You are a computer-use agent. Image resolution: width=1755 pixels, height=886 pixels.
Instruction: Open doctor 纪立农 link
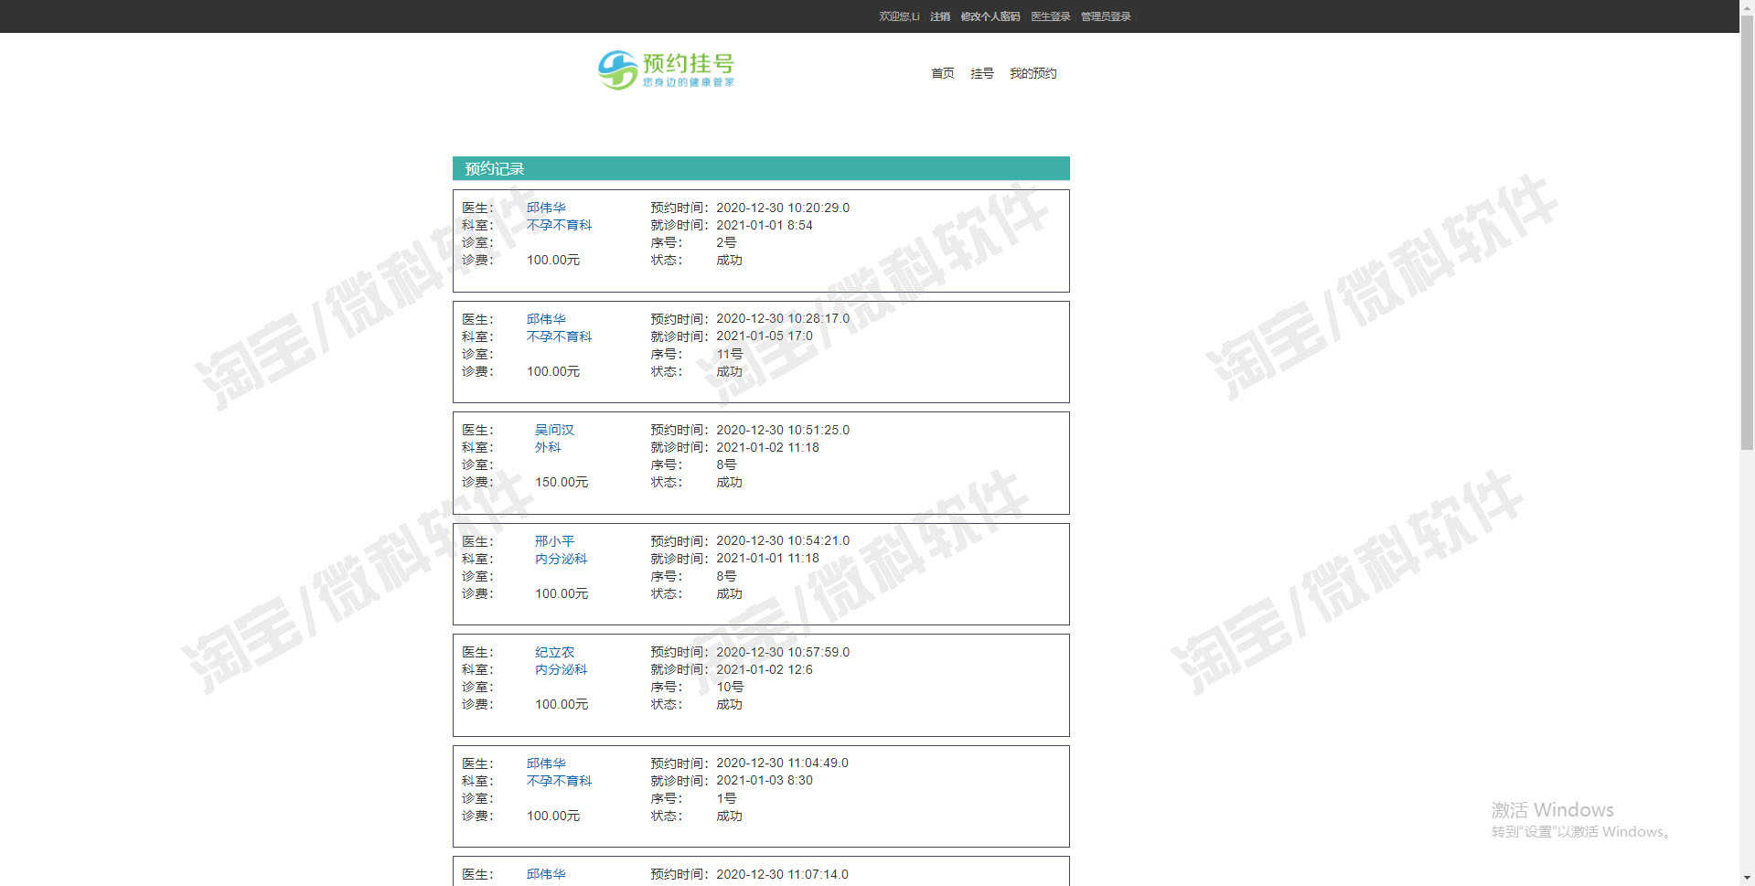[554, 652]
